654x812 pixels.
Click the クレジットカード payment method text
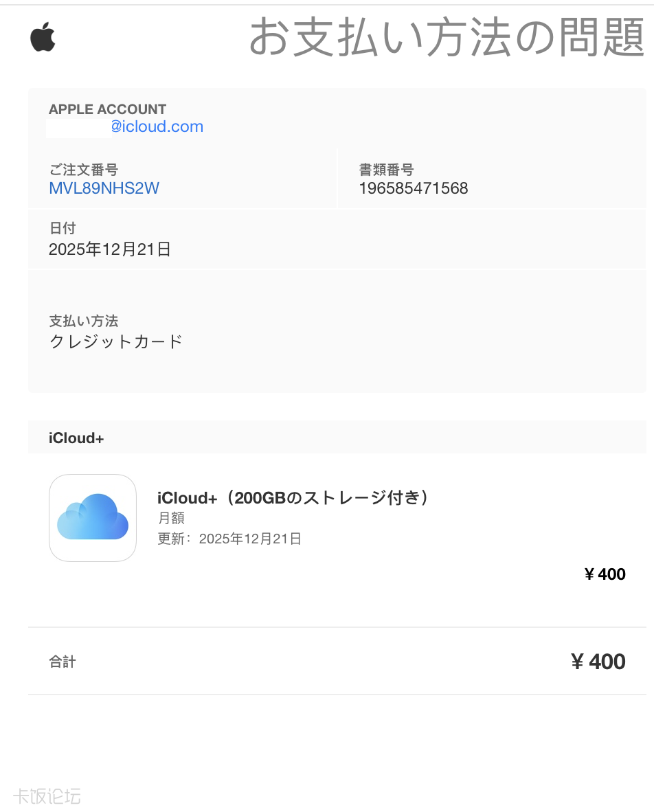click(x=116, y=341)
